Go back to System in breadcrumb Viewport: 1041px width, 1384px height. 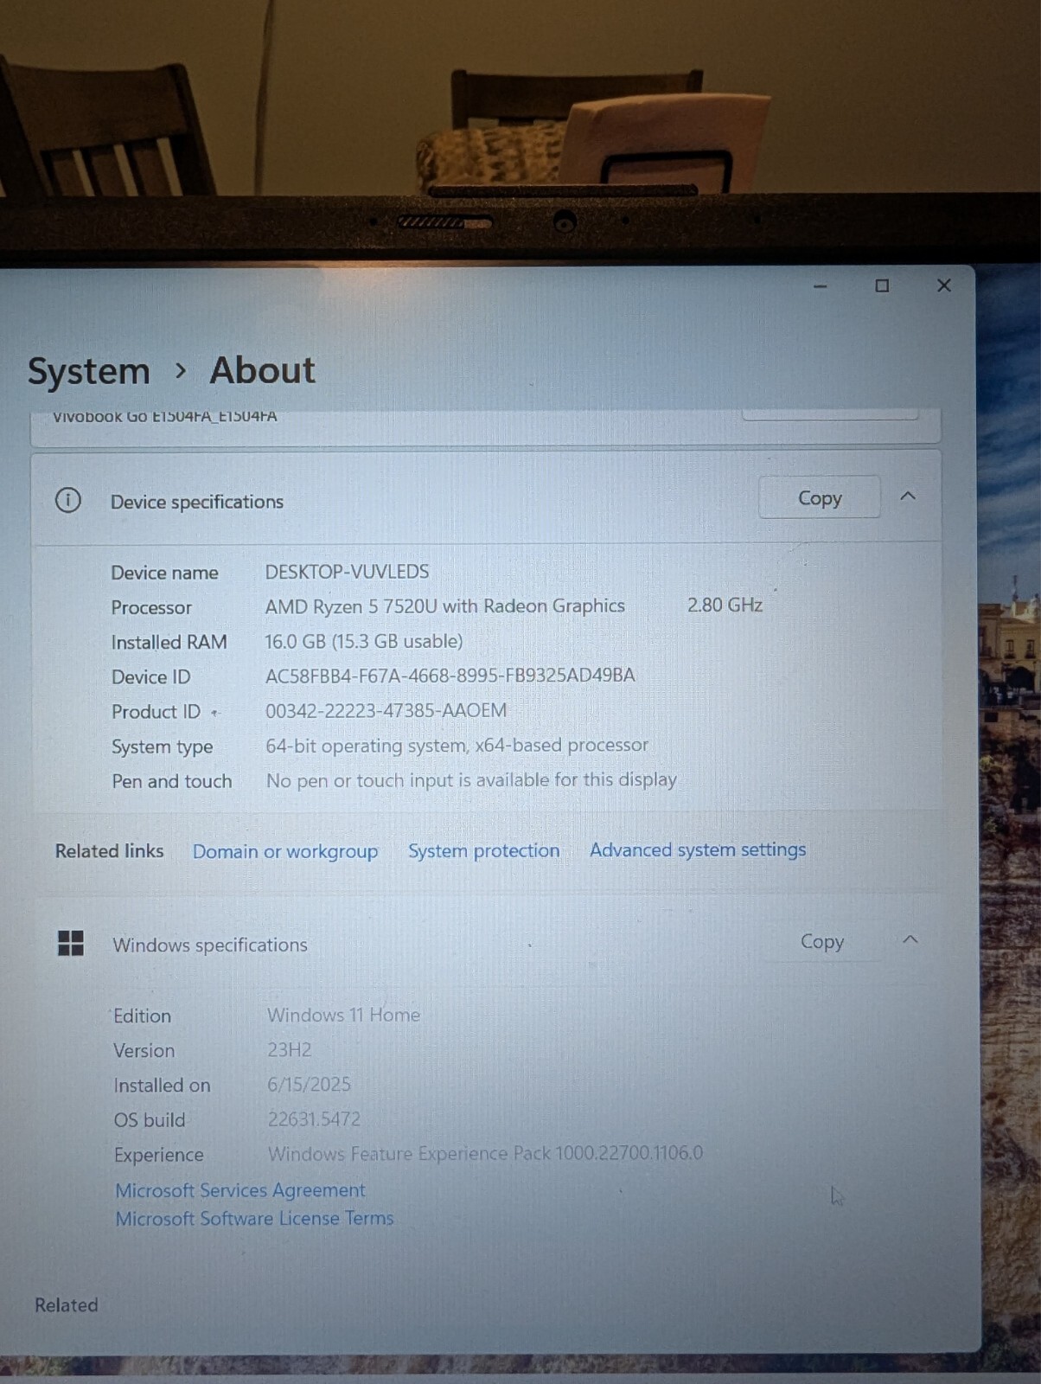click(x=89, y=371)
